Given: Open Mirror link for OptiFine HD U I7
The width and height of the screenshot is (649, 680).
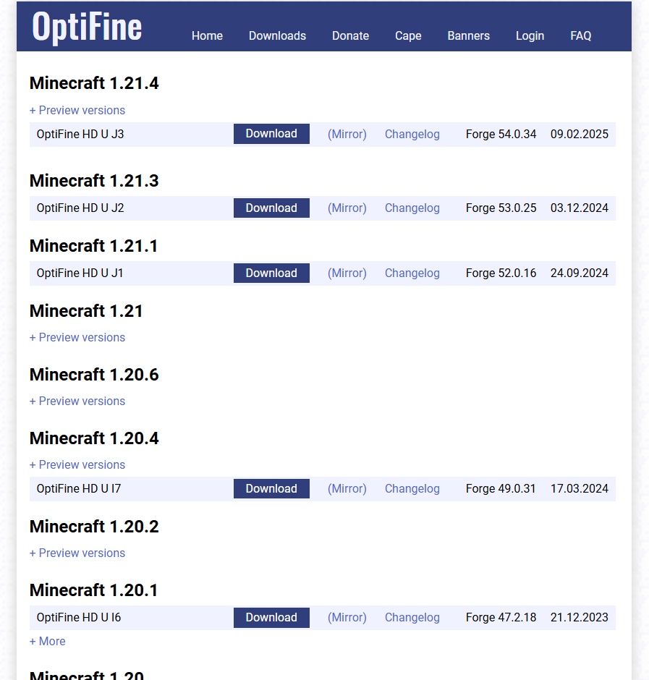Looking at the screenshot, I should coord(347,489).
